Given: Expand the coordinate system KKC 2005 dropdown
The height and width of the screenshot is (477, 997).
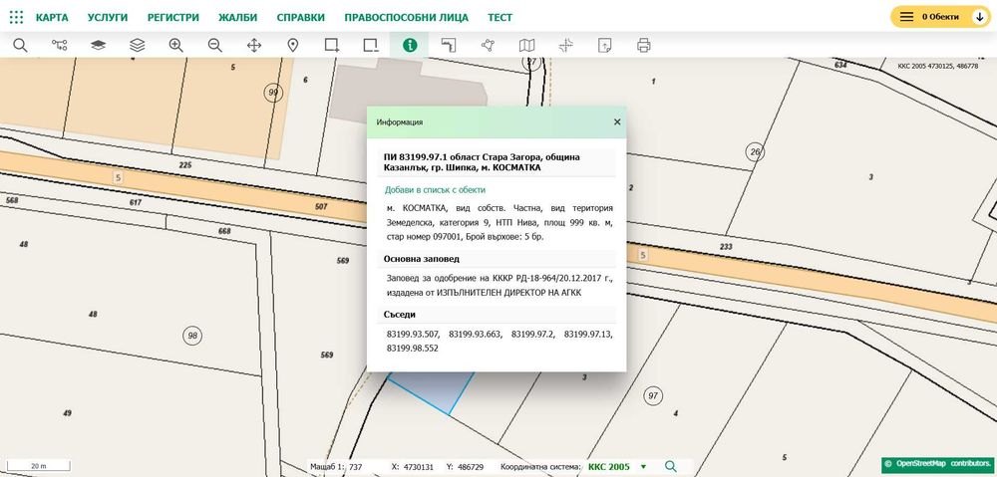Looking at the screenshot, I should [643, 466].
